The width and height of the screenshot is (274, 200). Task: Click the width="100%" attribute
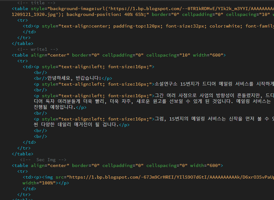click(x=39, y=183)
